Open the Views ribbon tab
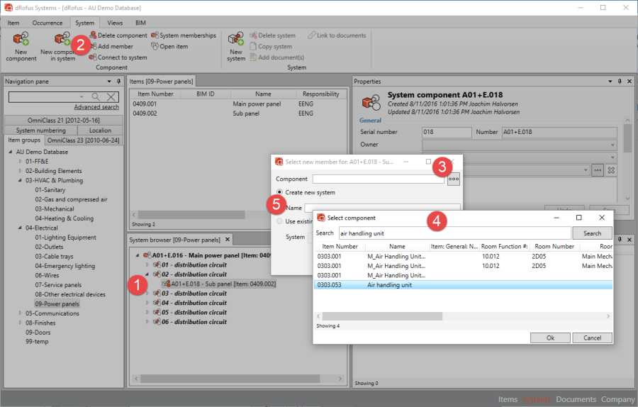Screen dimensions: 638x407 [x=115, y=23]
